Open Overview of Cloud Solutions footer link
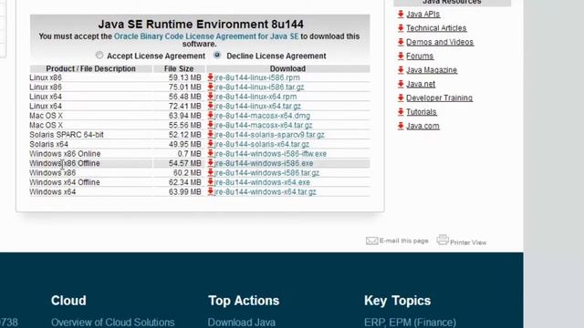Image resolution: width=584 pixels, height=328 pixels. [x=113, y=323]
